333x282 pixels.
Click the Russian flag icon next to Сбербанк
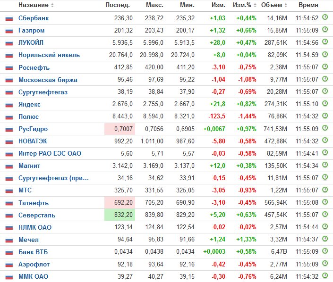click(9, 19)
